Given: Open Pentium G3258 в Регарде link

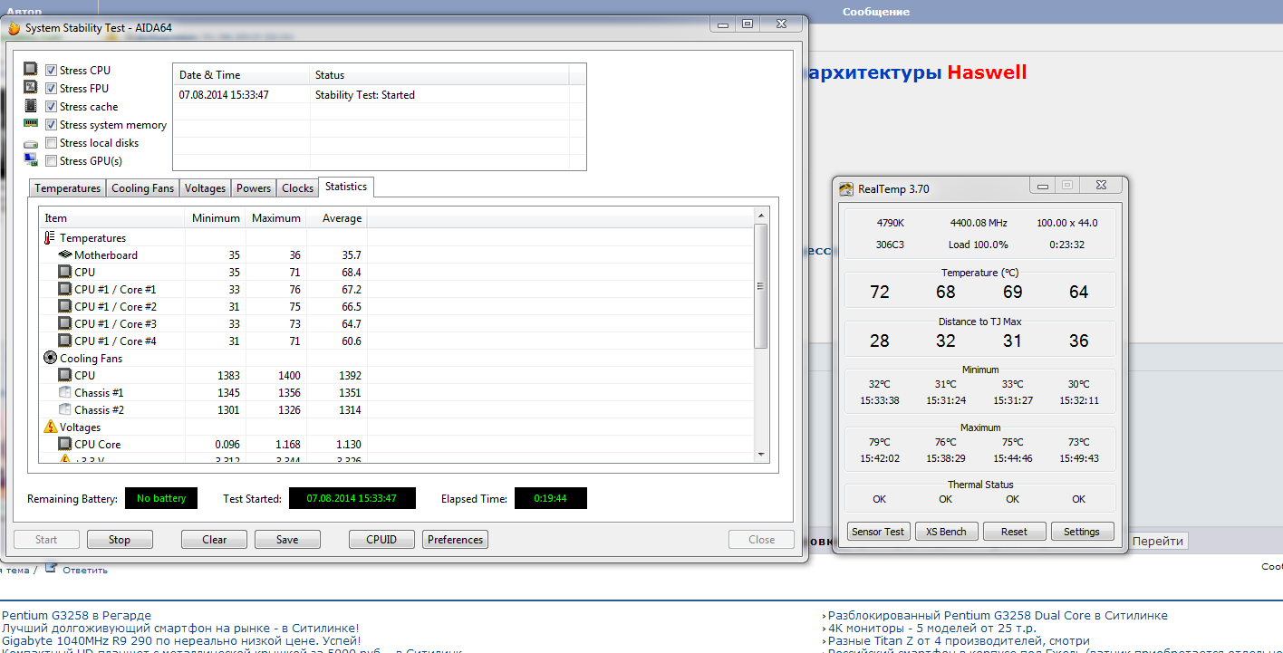Looking at the screenshot, I should pos(76,616).
